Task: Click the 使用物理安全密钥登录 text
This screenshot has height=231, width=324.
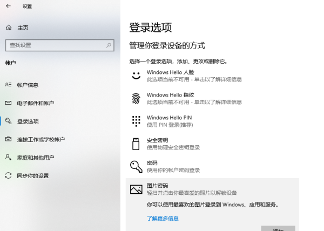Action: pos(173,147)
